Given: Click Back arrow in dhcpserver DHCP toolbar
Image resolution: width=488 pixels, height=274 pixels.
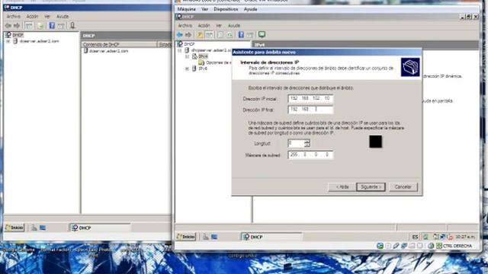Looking at the screenshot, I should point(180,35).
